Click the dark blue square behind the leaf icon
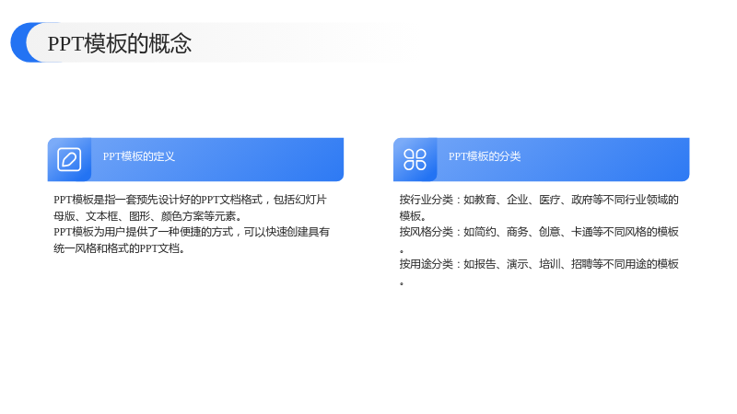The image size is (737, 414). 69,159
